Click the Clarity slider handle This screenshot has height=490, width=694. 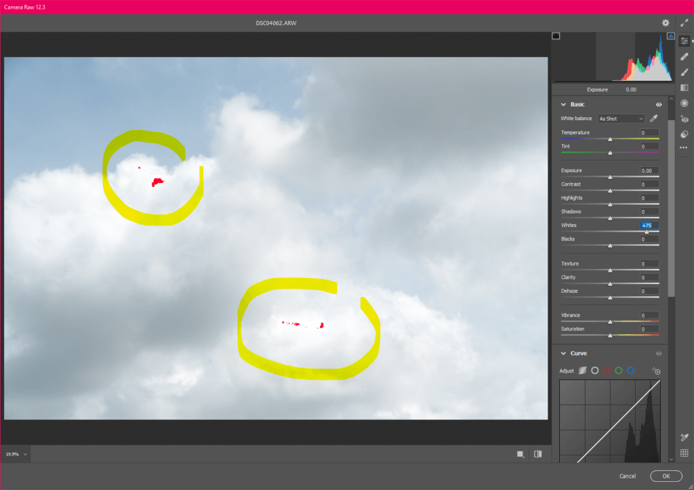click(x=610, y=284)
